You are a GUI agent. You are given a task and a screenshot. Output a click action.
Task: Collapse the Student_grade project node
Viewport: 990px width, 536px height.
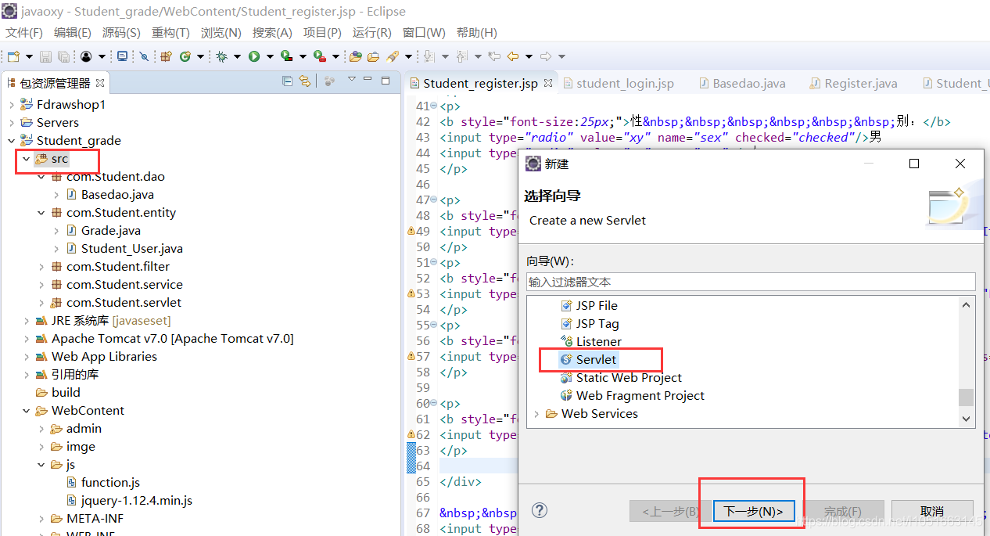click(12, 141)
